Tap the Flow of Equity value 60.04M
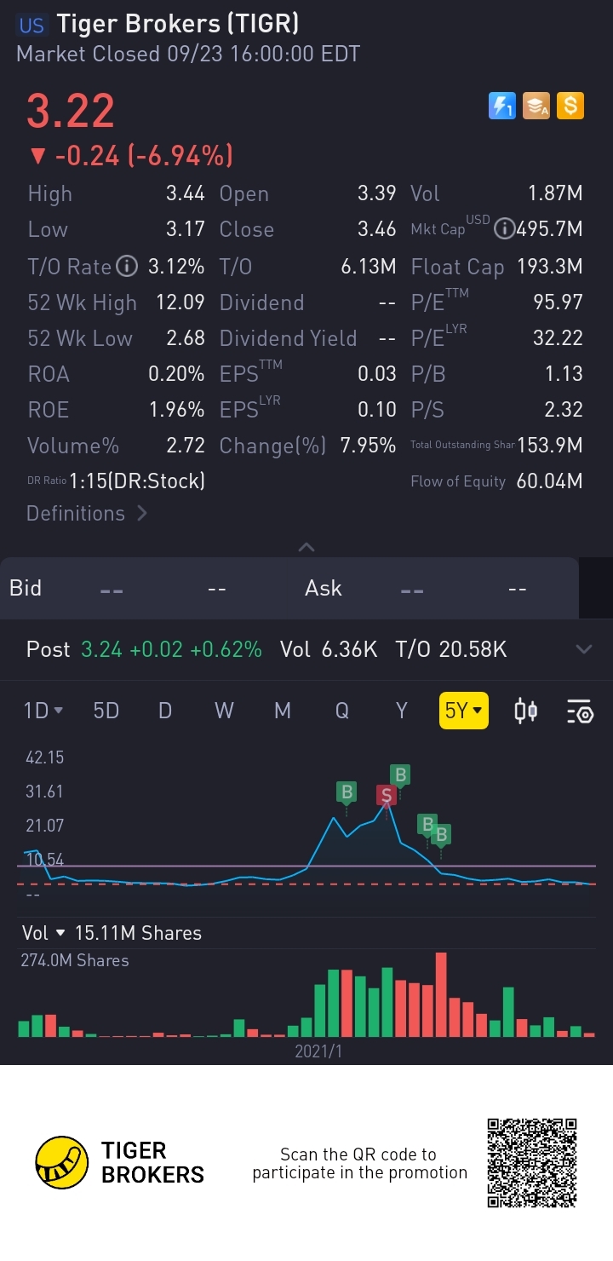The height and width of the screenshot is (1261, 613). click(550, 481)
